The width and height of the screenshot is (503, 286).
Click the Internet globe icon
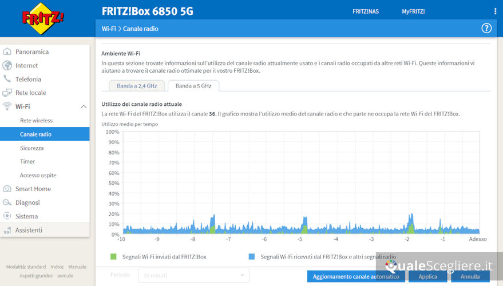7,65
